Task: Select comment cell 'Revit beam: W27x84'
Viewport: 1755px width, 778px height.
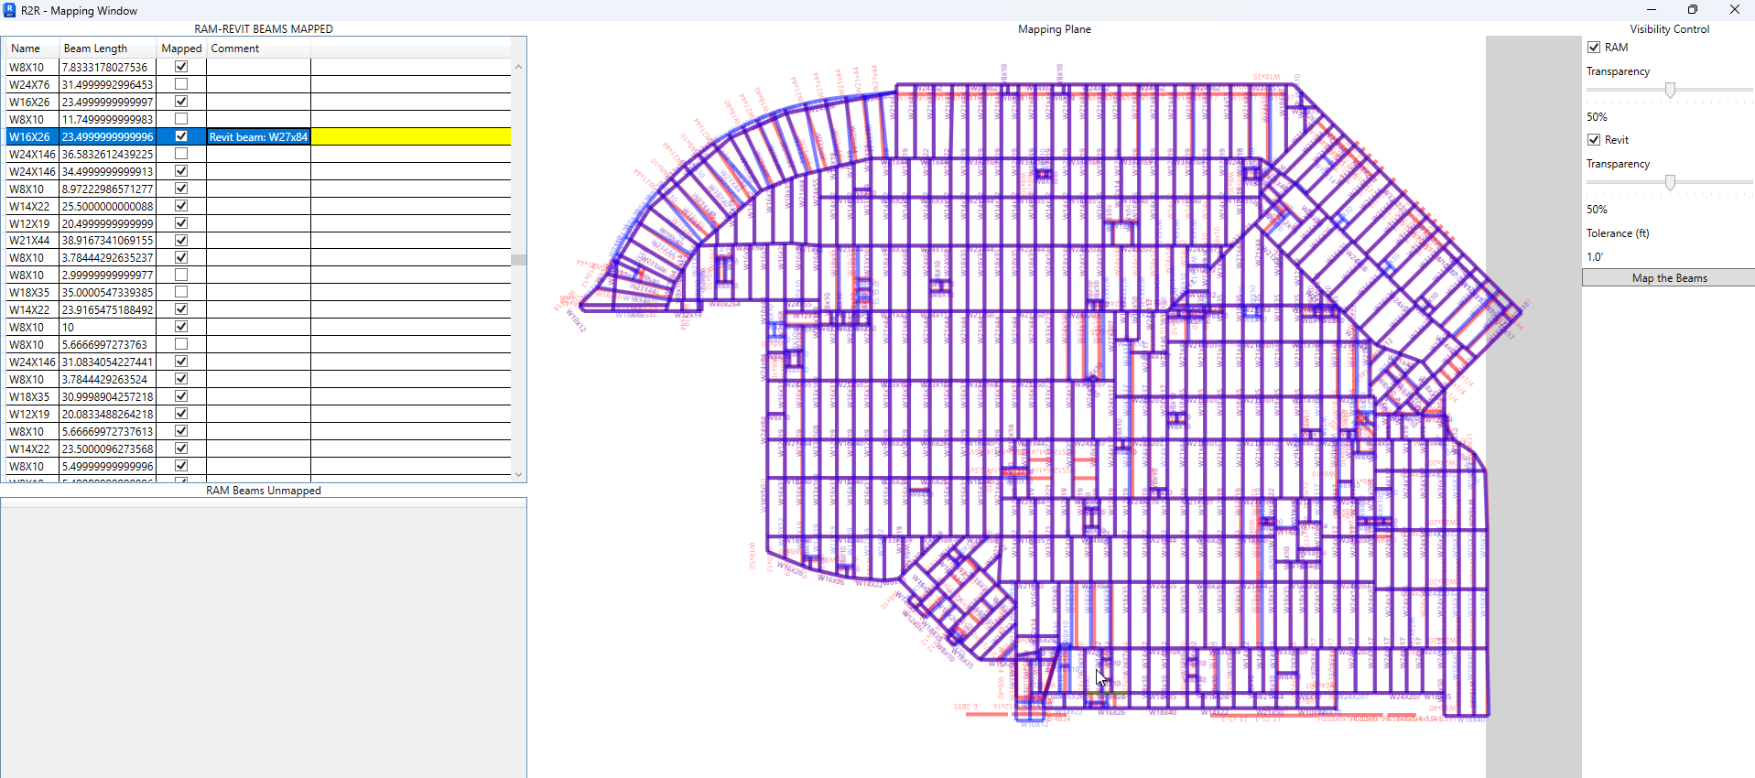Action: click(258, 136)
